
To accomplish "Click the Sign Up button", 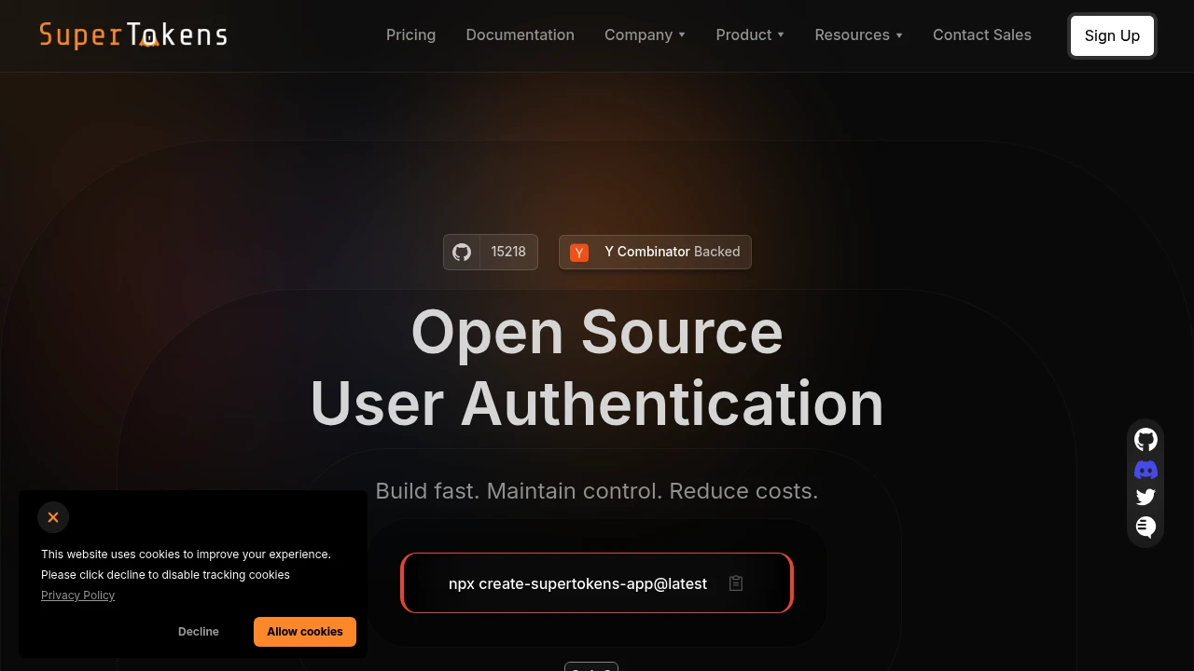I will point(1112,35).
